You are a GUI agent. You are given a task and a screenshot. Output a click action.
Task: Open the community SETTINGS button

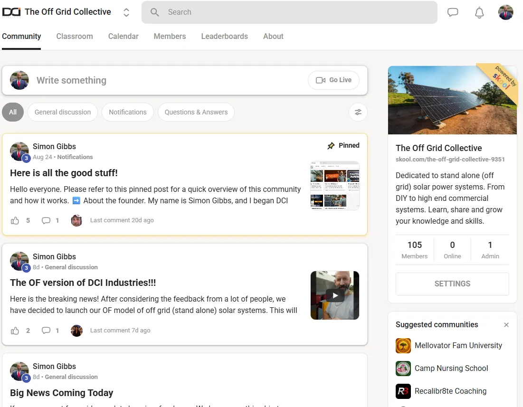tap(452, 284)
